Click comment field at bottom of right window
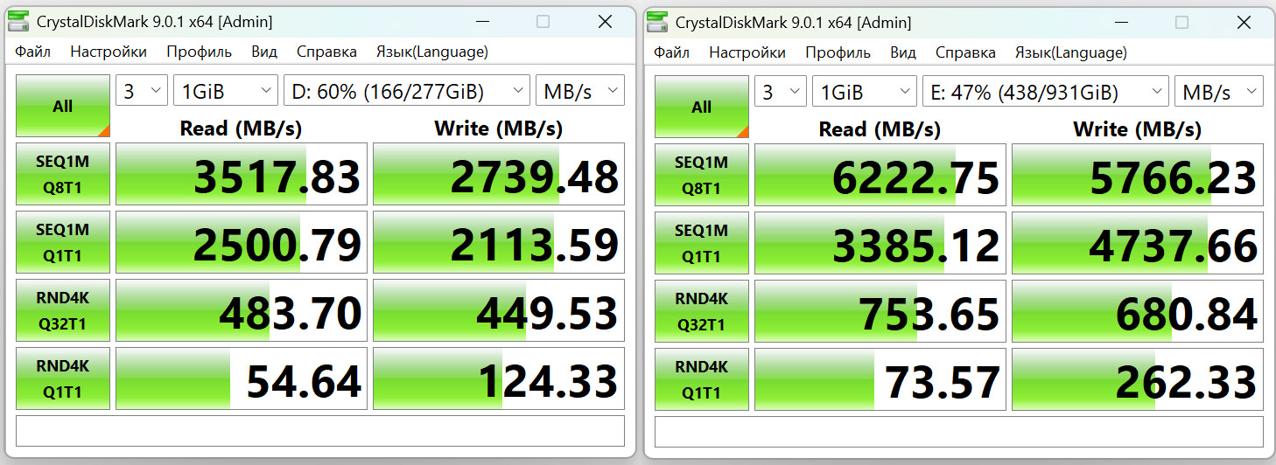1276x465 pixels. pos(959,431)
